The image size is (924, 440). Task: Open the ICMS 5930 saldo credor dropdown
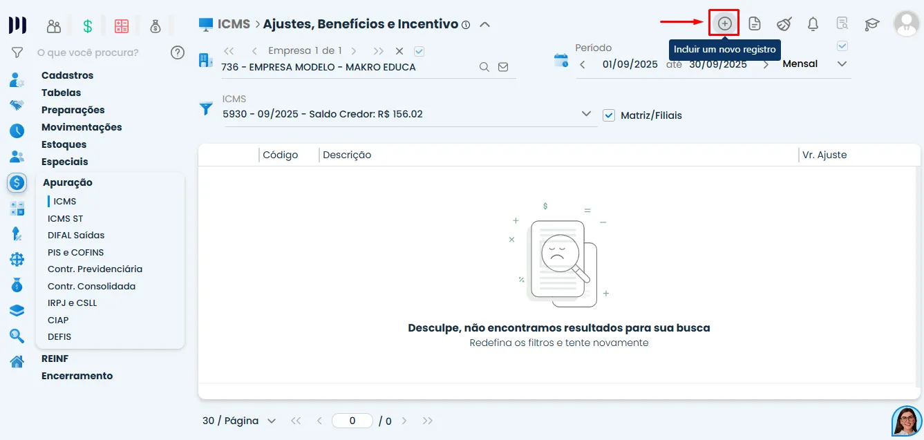coord(586,113)
